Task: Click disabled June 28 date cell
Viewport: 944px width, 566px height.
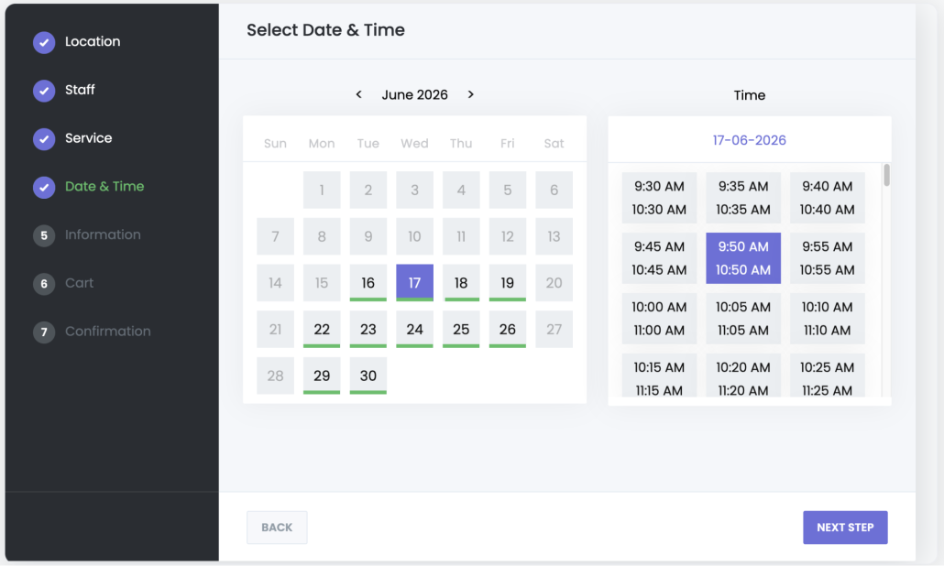Action: (x=275, y=376)
